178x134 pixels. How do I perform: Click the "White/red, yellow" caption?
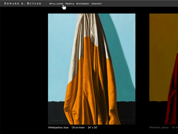159,128
